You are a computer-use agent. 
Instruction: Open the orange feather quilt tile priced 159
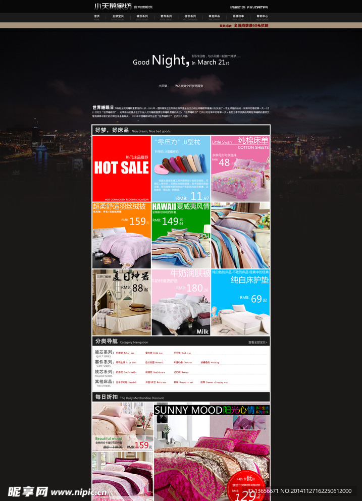121,235
